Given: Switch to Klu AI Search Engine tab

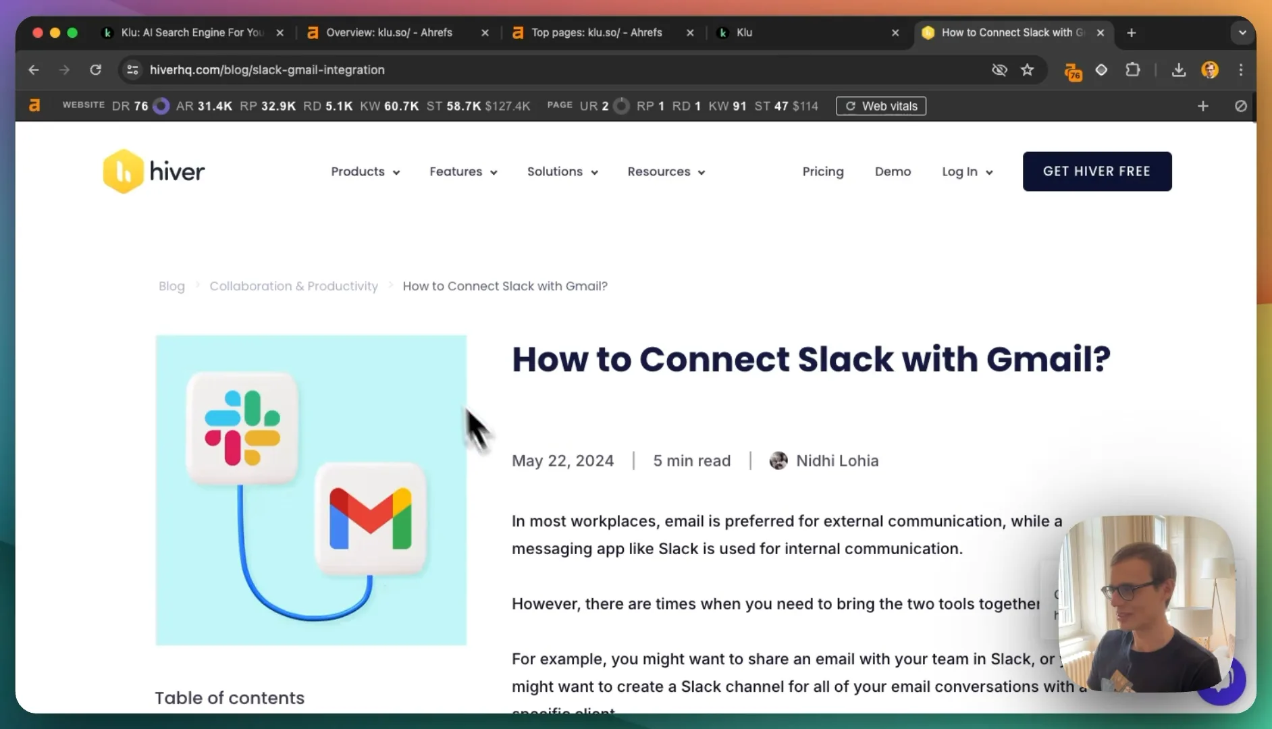Looking at the screenshot, I should (x=192, y=32).
